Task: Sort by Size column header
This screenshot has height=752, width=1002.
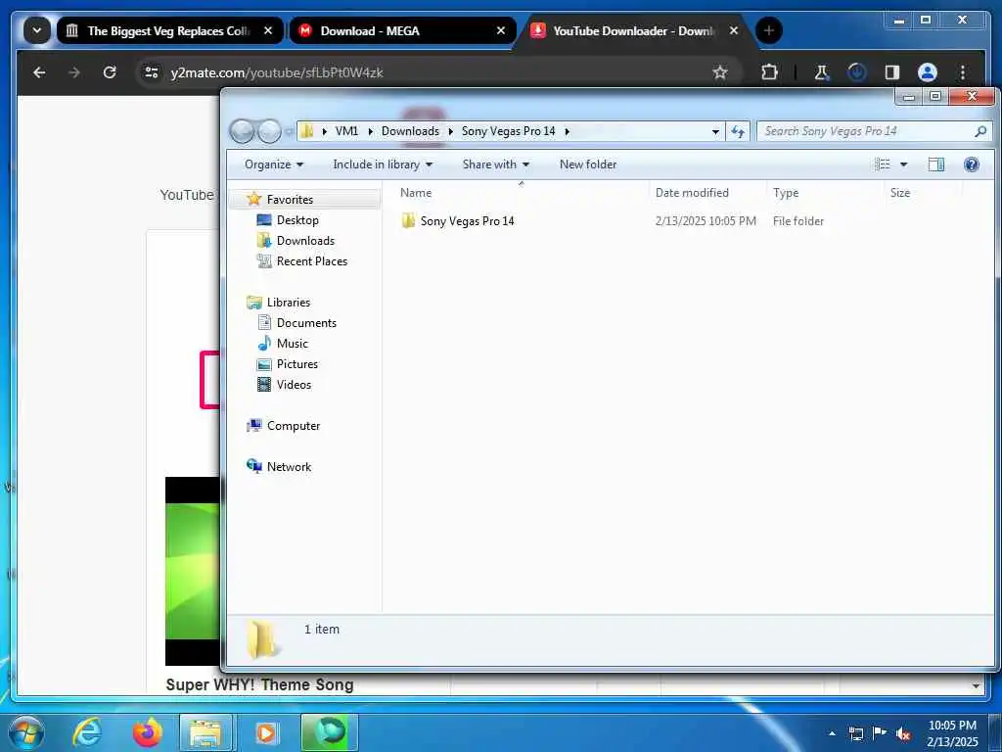Action: 900,193
